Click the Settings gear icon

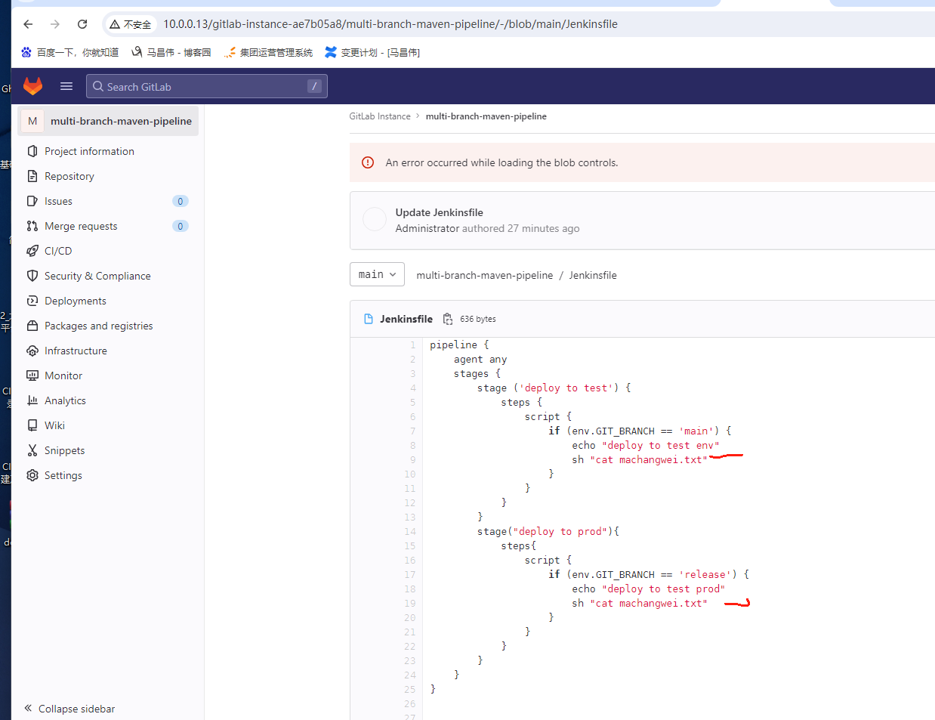(x=32, y=475)
